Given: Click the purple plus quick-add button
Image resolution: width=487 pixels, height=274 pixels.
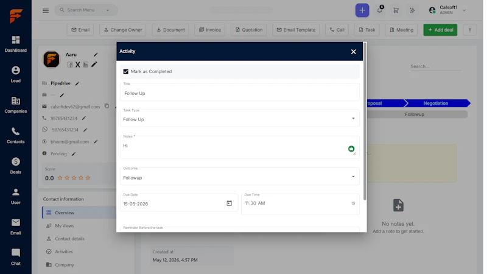Looking at the screenshot, I should (362, 10).
